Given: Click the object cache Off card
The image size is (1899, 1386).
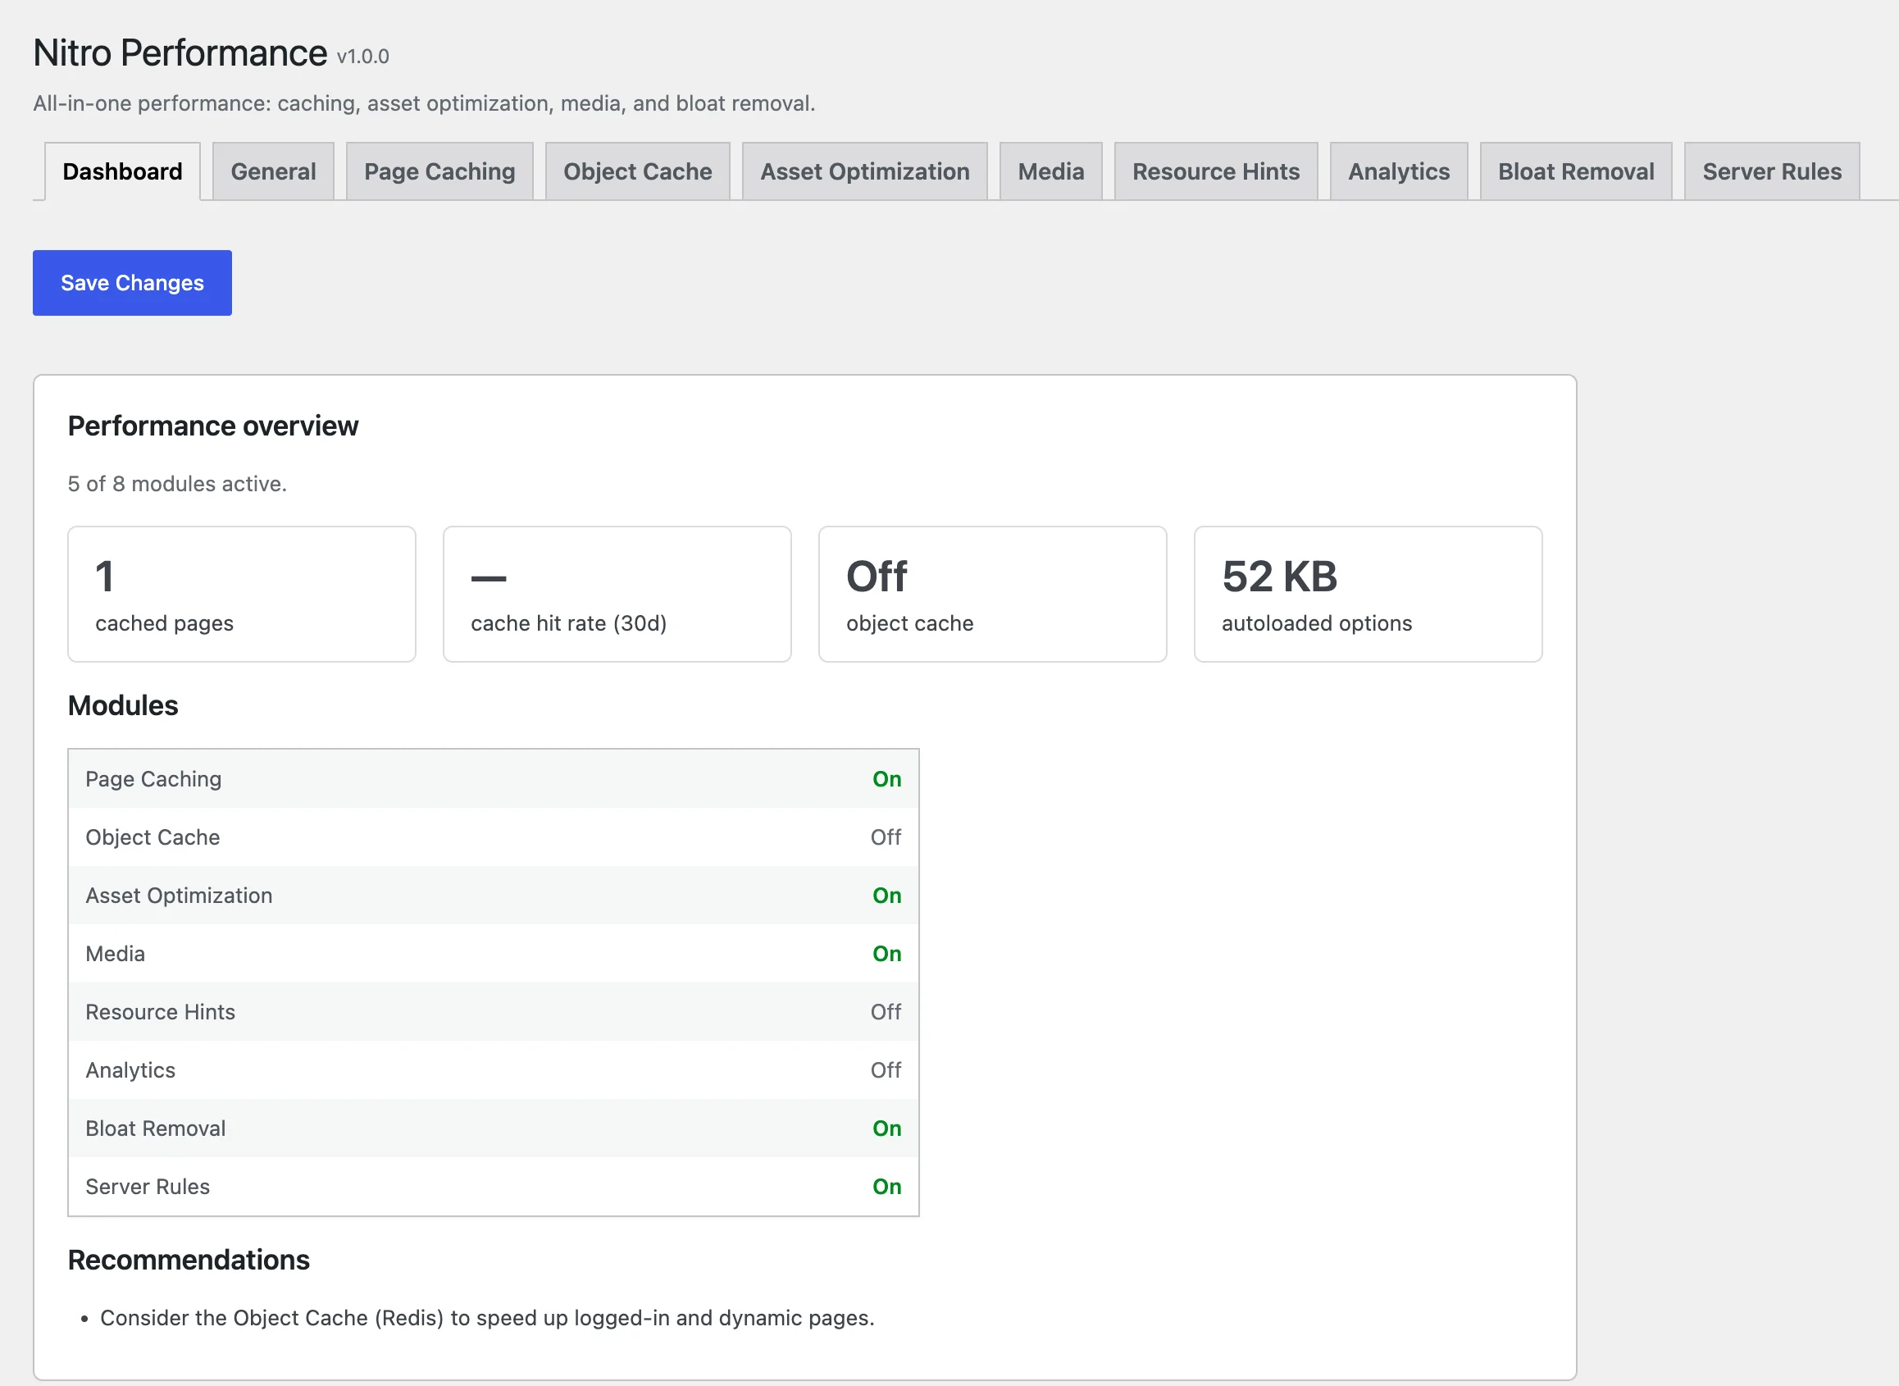Looking at the screenshot, I should (993, 594).
